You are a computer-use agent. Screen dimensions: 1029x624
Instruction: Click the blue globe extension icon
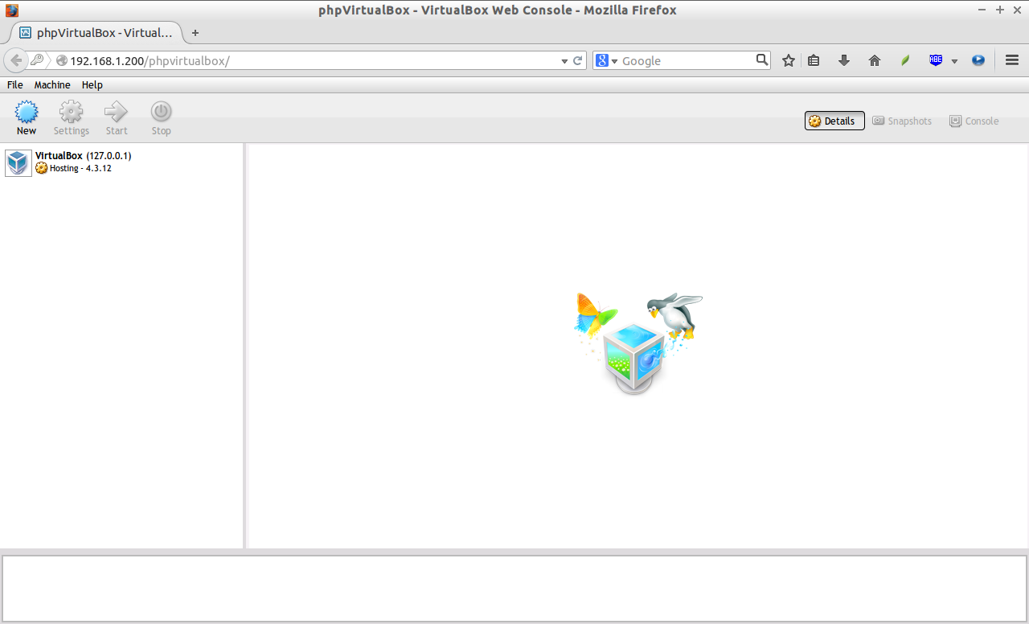pos(978,60)
